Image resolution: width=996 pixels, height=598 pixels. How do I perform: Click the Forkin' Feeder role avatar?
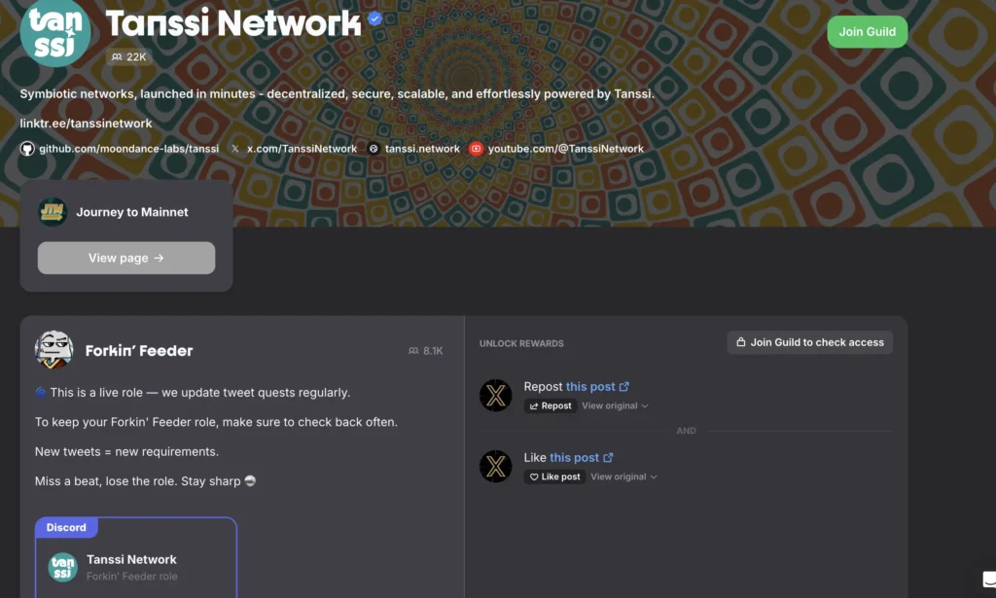click(x=53, y=350)
